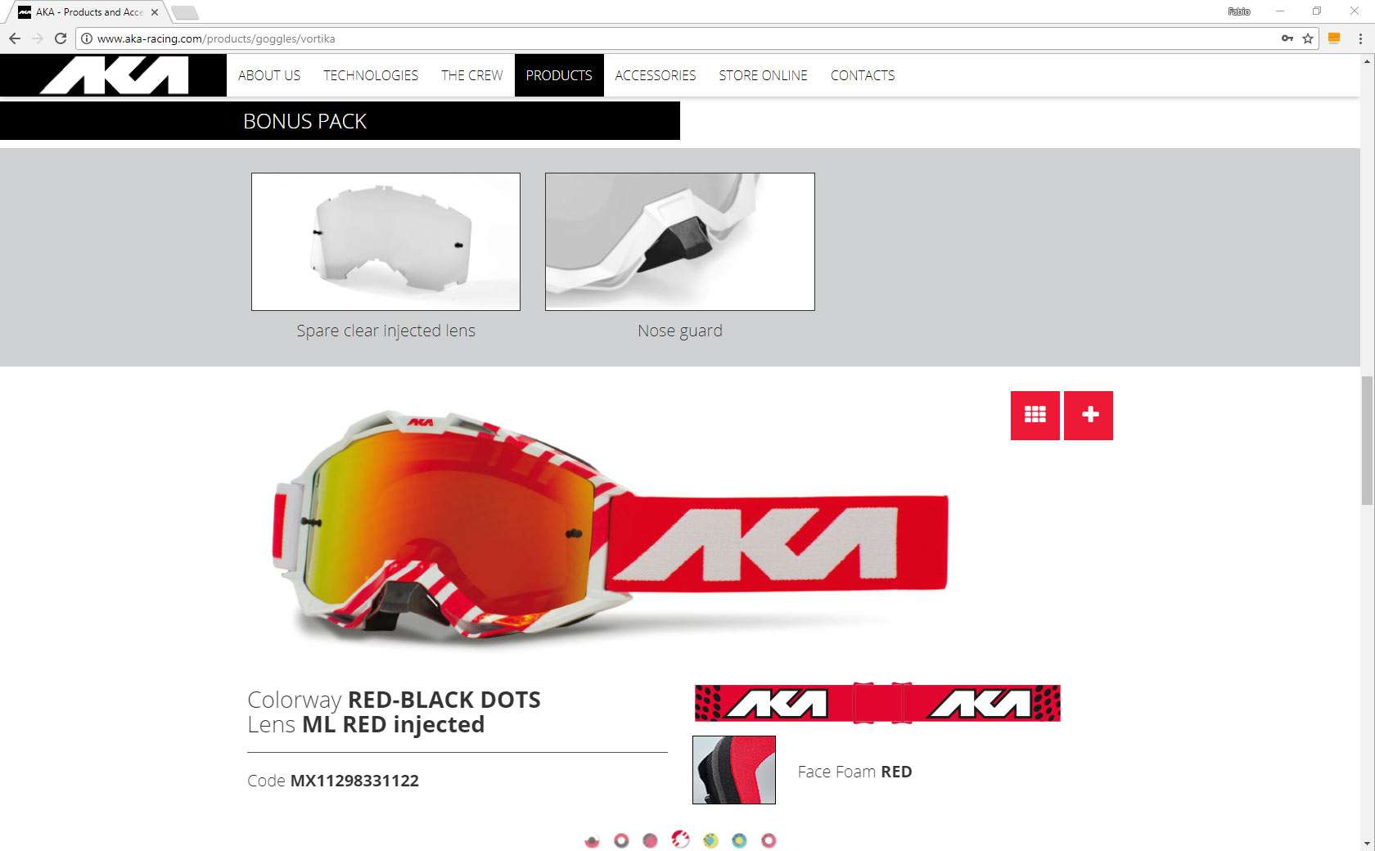Click the saved password key icon

click(x=1287, y=38)
